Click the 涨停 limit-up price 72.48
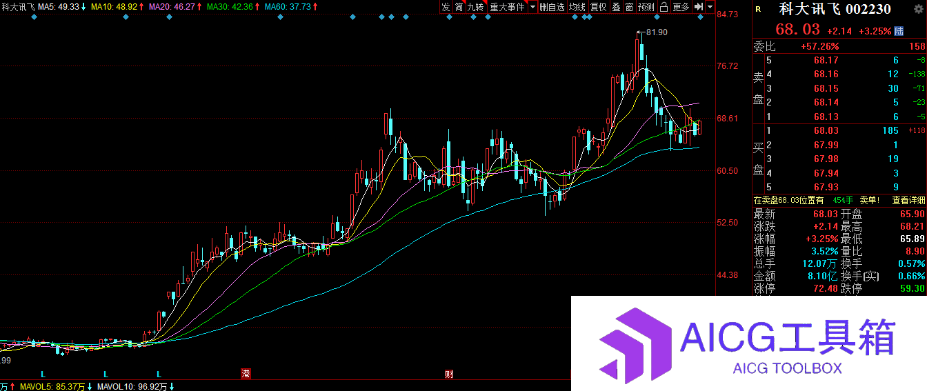This screenshot has height=391, width=927. pyautogui.click(x=826, y=288)
